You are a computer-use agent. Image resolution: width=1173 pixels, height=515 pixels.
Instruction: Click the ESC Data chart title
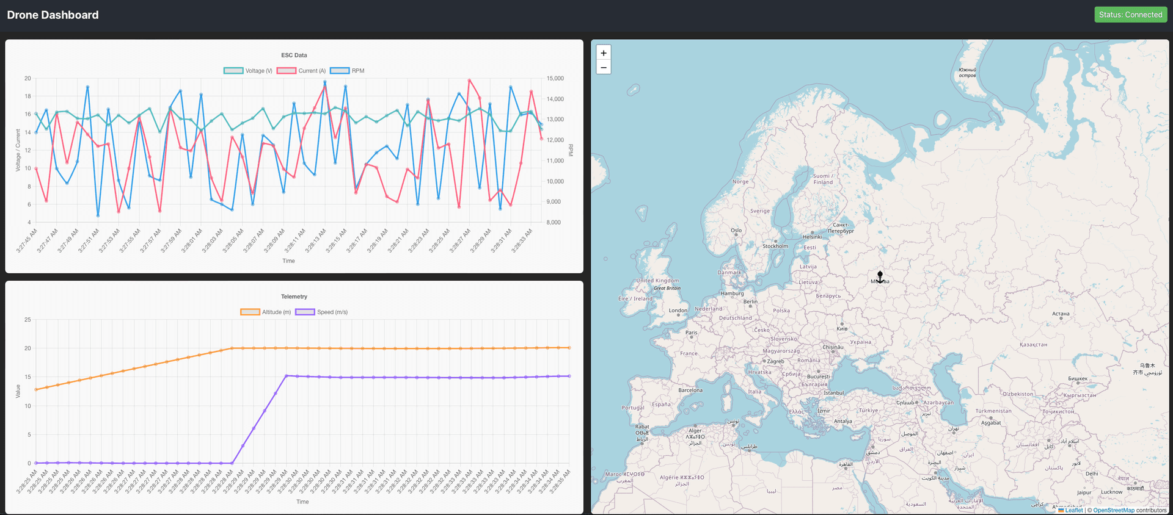[294, 55]
